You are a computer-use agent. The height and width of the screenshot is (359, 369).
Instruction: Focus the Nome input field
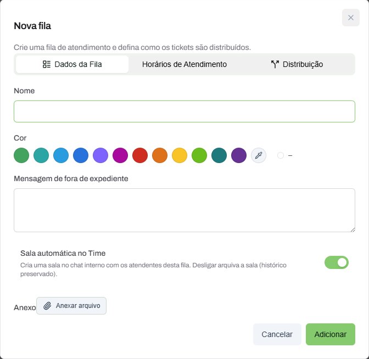click(x=185, y=111)
